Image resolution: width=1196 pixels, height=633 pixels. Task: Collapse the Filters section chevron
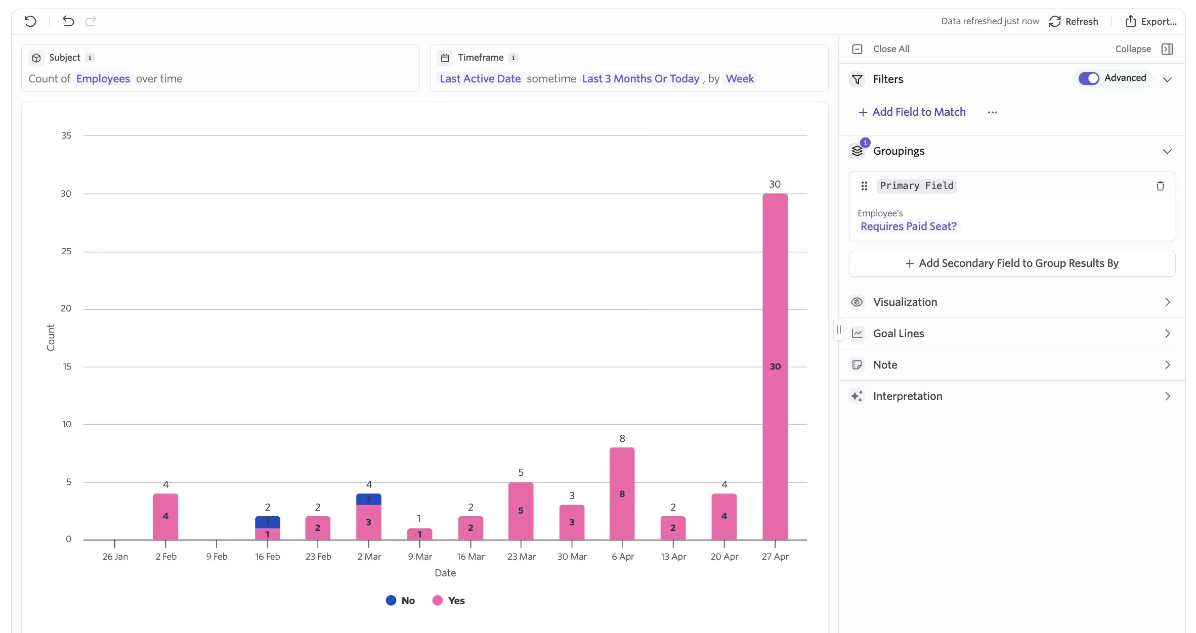point(1167,79)
